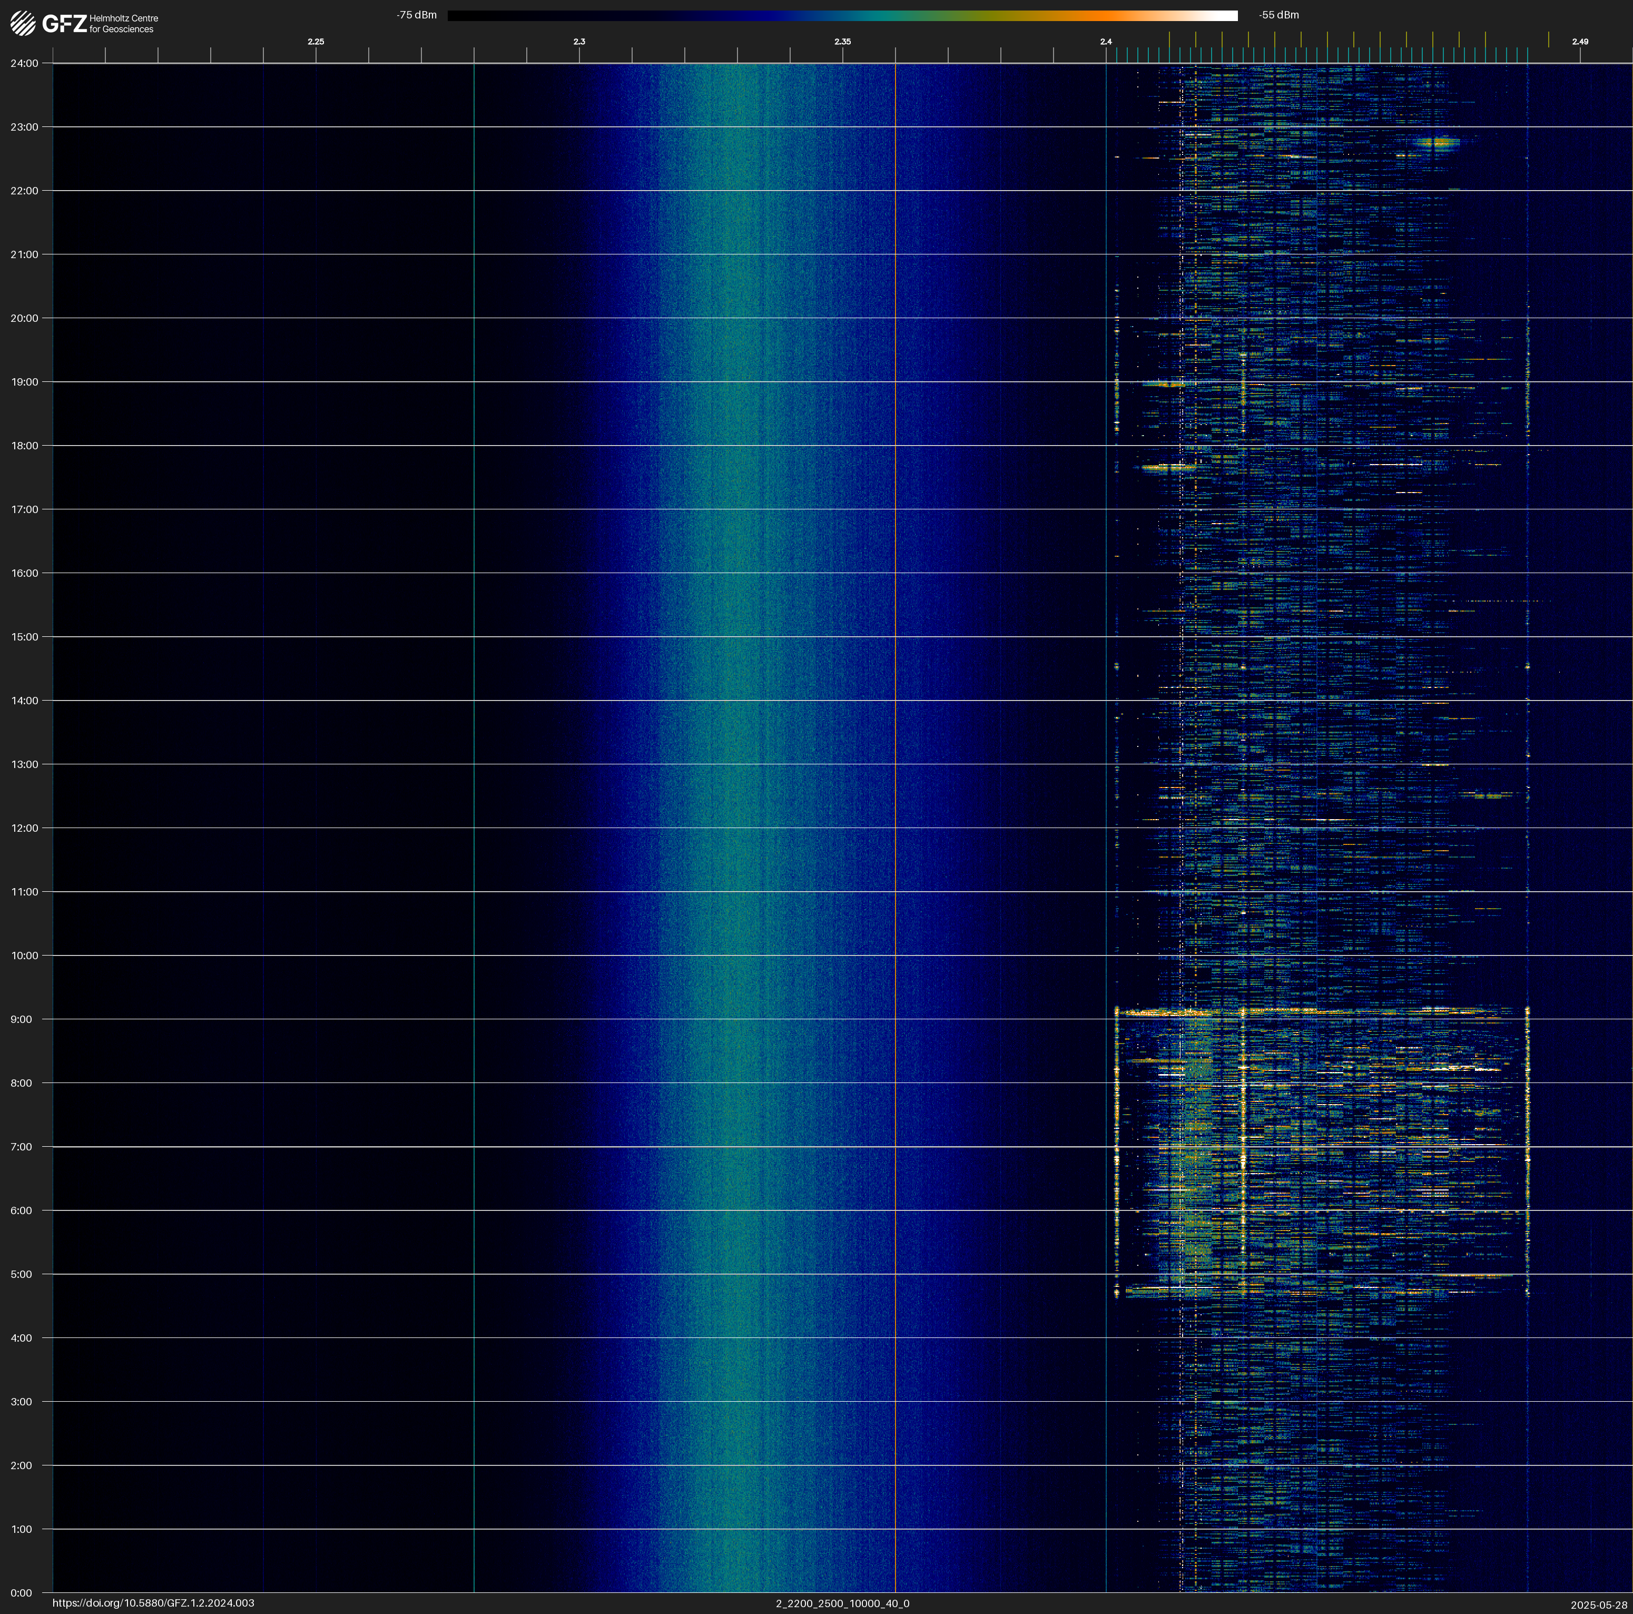The height and width of the screenshot is (1614, 1633).
Task: Click the color scale gradient bar
Action: click(x=842, y=15)
